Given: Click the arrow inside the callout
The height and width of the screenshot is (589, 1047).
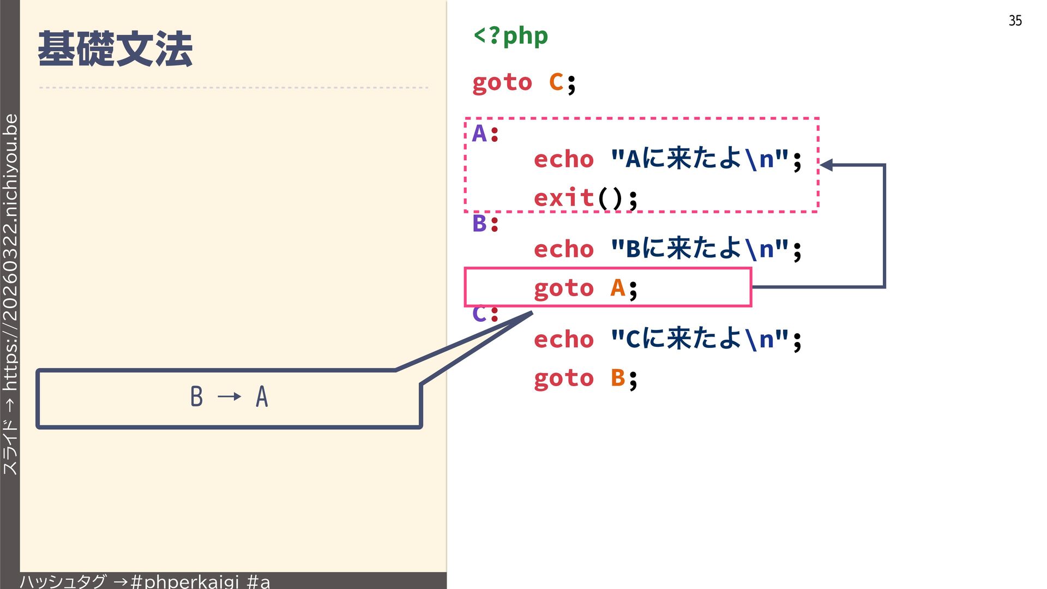Looking at the screenshot, I should tap(229, 396).
